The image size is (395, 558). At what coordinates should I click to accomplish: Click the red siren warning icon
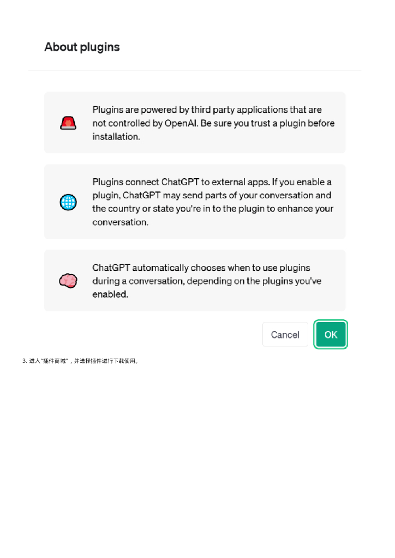68,123
